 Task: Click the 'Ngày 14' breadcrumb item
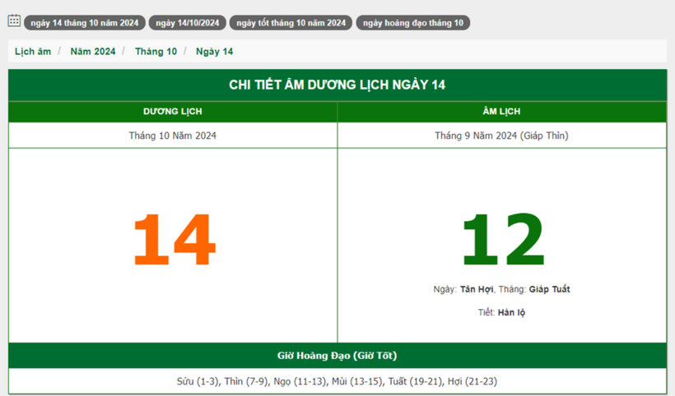(214, 52)
